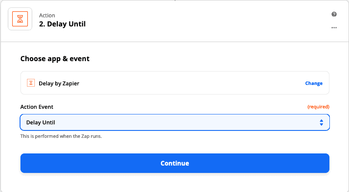Click the "Delay by Zapier" app name text
Image resolution: width=349 pixels, height=192 pixels.
click(59, 83)
